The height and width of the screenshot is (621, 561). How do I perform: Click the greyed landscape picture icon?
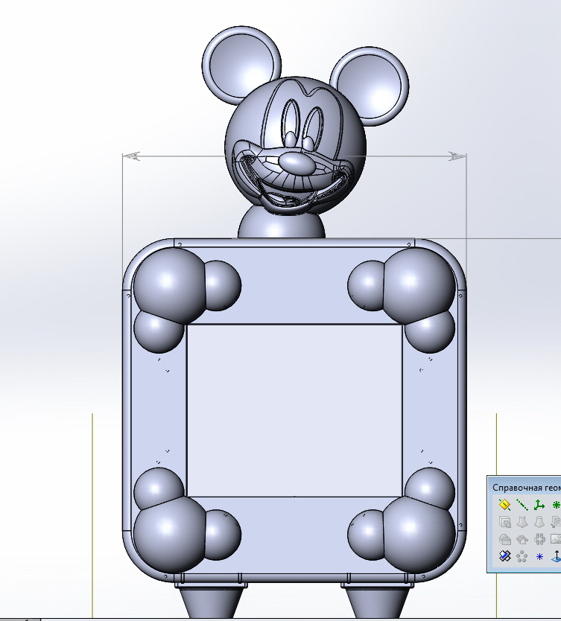tap(556, 539)
